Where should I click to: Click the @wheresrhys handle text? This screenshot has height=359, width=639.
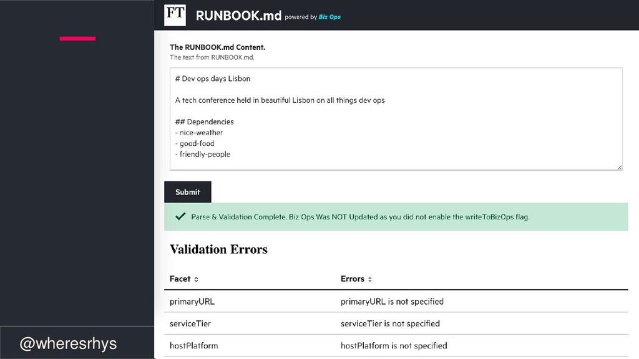(68, 343)
